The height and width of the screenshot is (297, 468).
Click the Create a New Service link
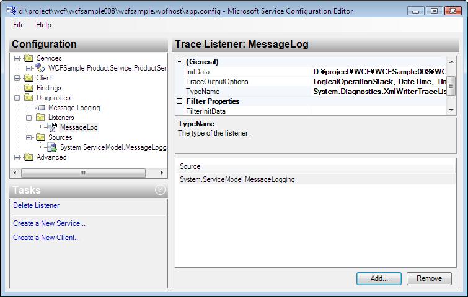49,223
